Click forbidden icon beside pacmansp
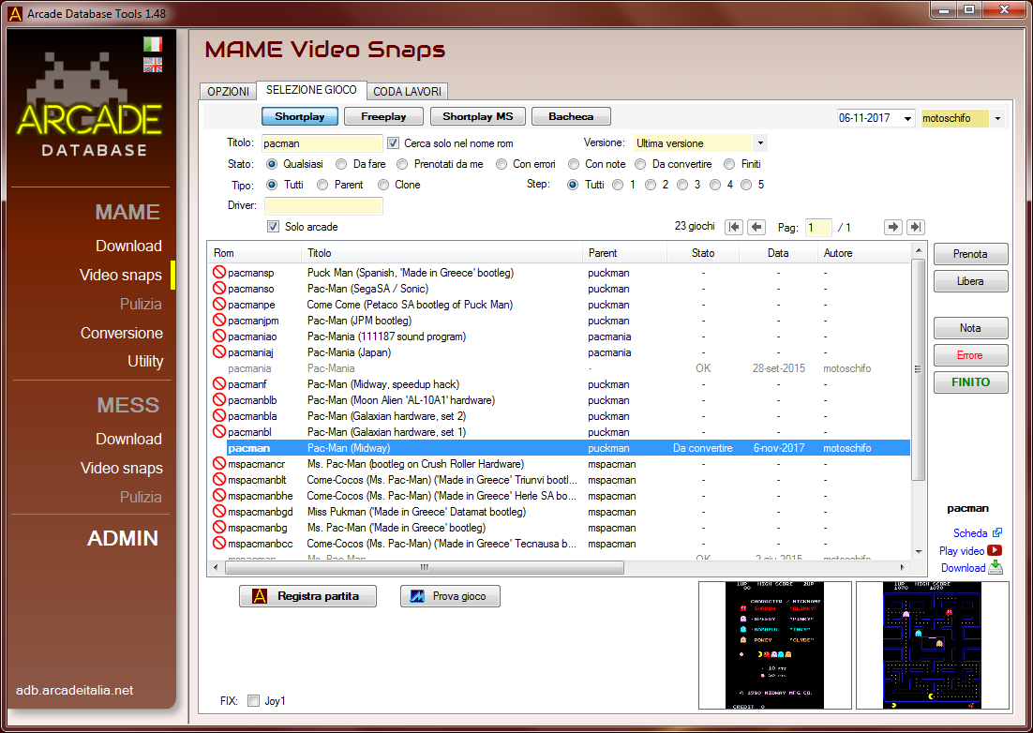 pos(219,272)
